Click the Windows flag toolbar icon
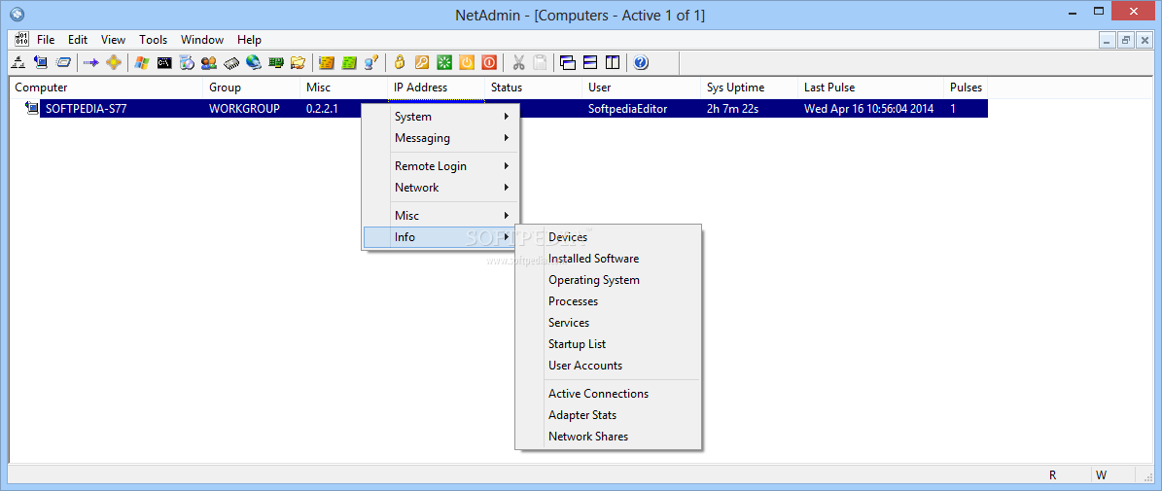This screenshot has height=491, width=1162. coord(142,62)
